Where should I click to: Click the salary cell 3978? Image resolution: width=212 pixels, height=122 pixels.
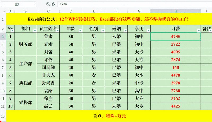click(x=175, y=83)
